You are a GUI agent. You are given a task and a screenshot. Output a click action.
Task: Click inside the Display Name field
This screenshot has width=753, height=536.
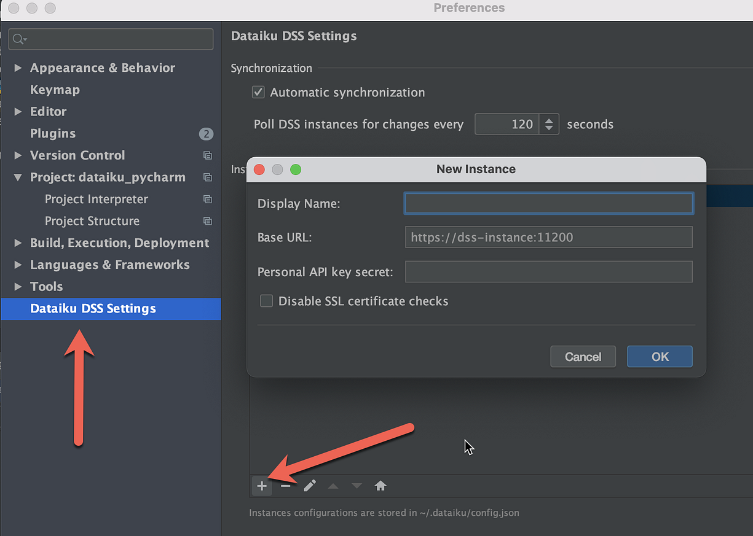[547, 203]
